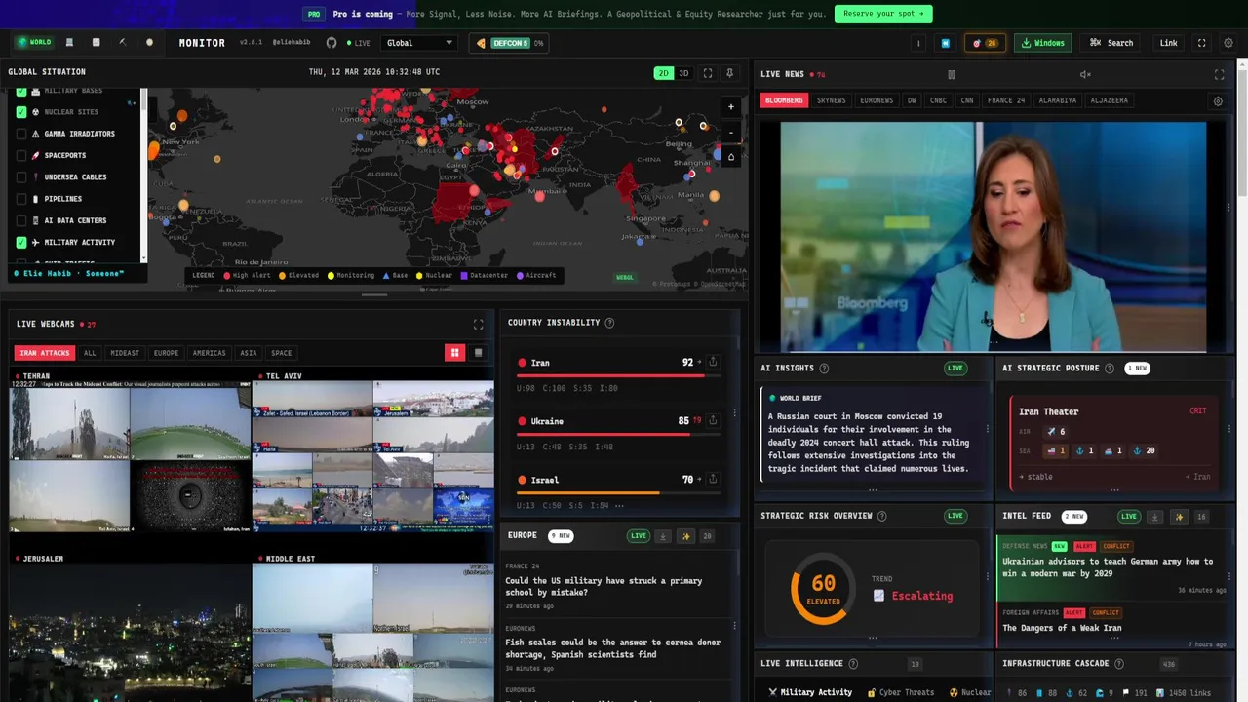
Task: Switch map to 3D mode
Action: coord(683,73)
